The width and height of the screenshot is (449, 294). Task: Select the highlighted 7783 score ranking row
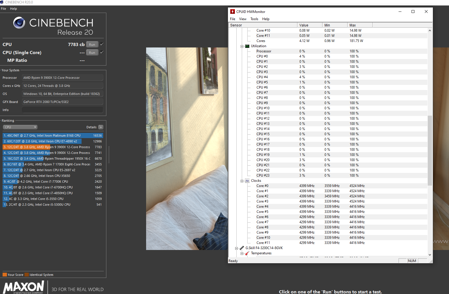[53, 147]
